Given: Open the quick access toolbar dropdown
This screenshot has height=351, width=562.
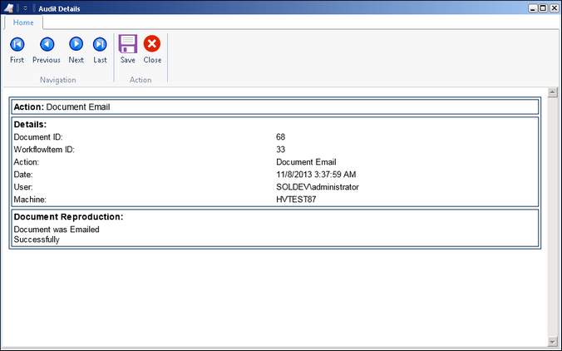Looking at the screenshot, I should [x=25, y=7].
